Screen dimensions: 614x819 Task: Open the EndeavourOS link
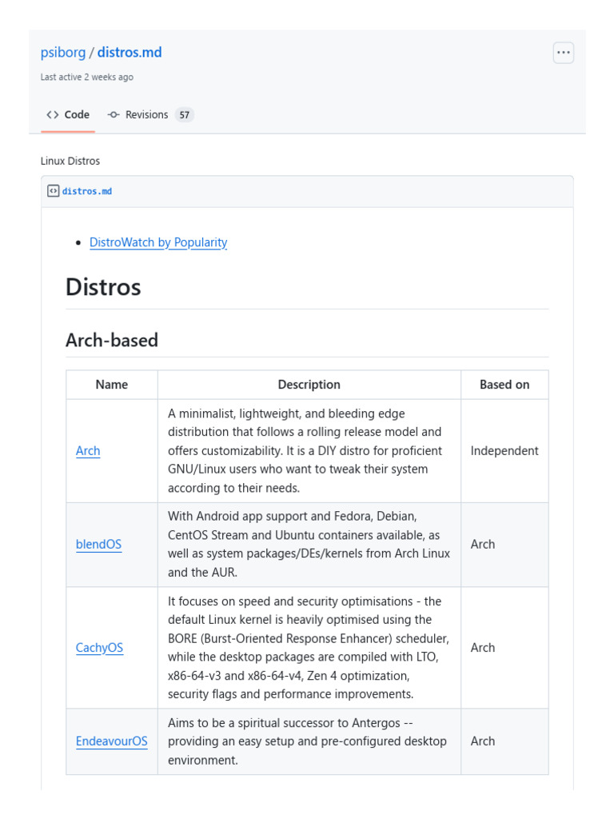coord(112,741)
